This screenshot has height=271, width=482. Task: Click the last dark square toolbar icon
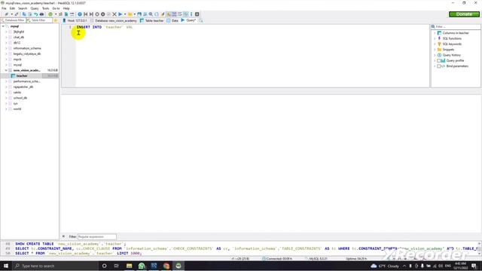(197, 14)
